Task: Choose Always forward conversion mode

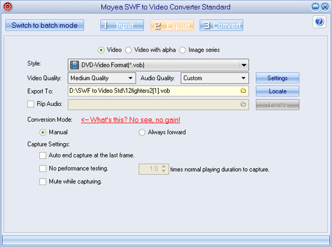Action: point(142,133)
